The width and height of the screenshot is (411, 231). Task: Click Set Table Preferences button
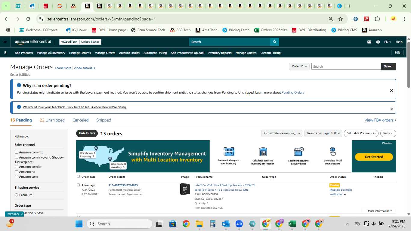(361, 133)
